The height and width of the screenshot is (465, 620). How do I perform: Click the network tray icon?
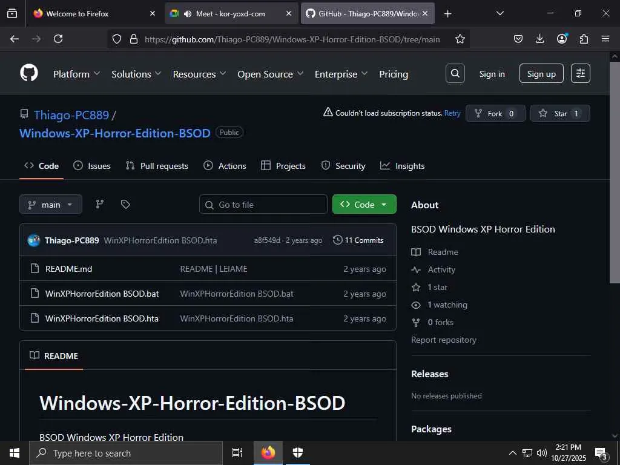click(x=527, y=453)
